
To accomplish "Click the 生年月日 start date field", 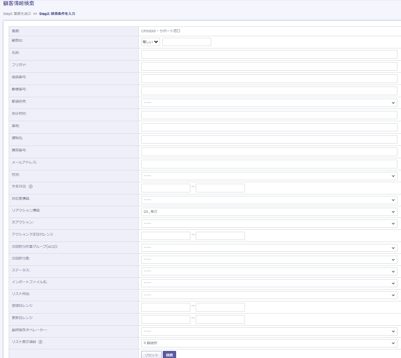I will [166, 188].
